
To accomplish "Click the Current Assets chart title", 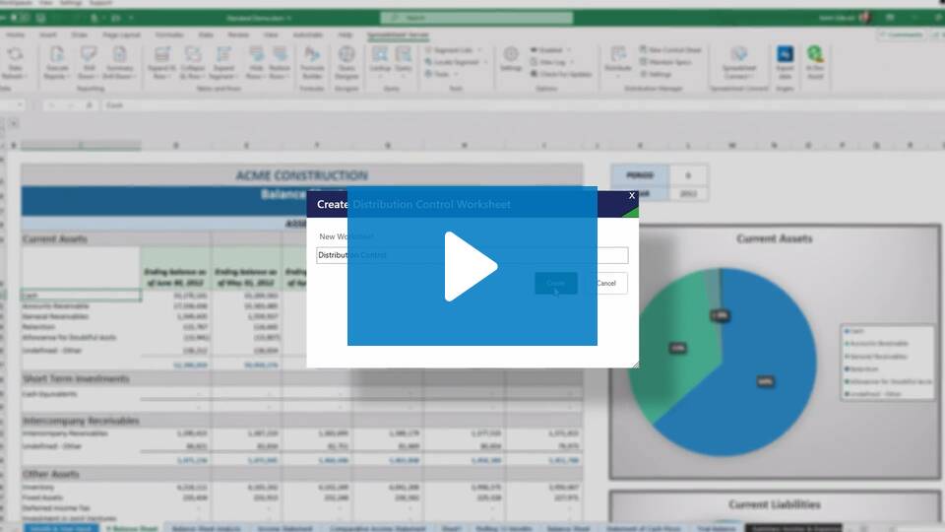I will (775, 238).
